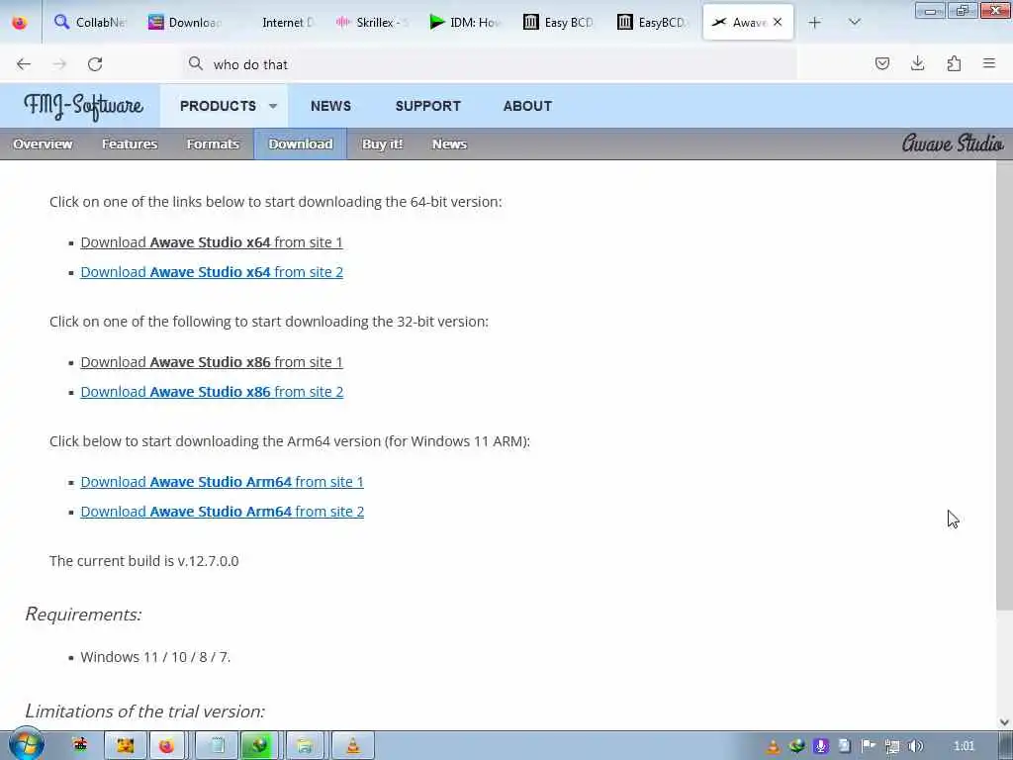Reload the current page
Image resolution: width=1013 pixels, height=760 pixels.
95,64
